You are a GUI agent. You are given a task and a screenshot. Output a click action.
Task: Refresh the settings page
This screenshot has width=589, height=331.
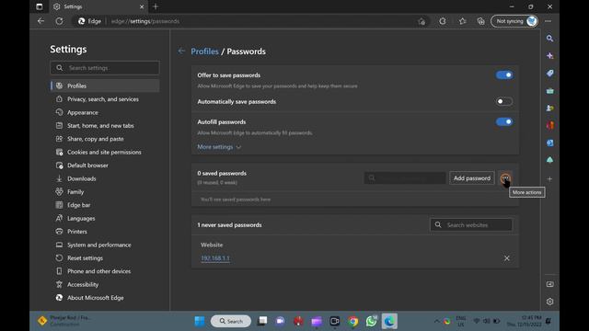(59, 21)
